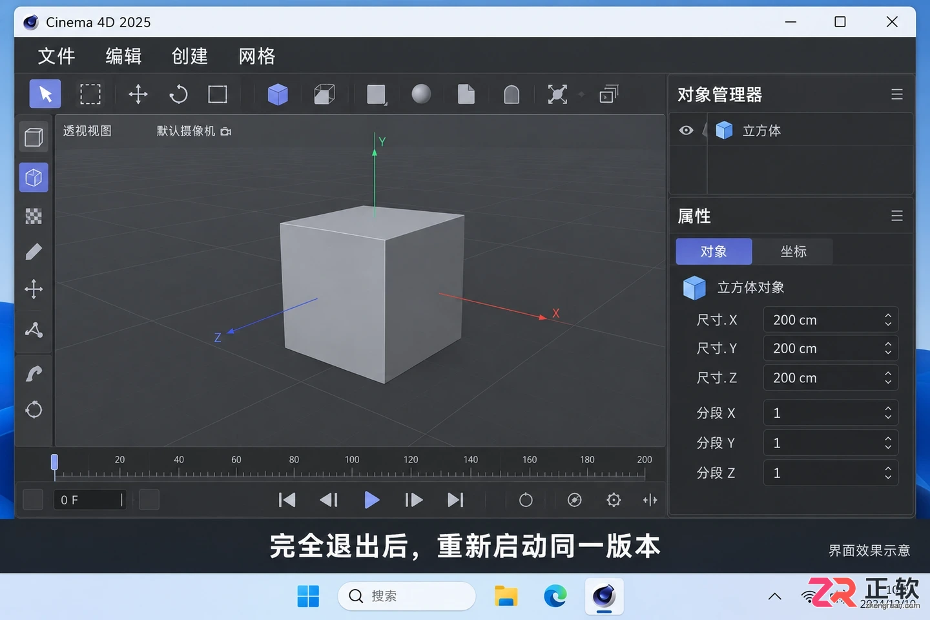This screenshot has width=930, height=620.
Task: Select 立方体 in object manager
Action: tap(761, 130)
